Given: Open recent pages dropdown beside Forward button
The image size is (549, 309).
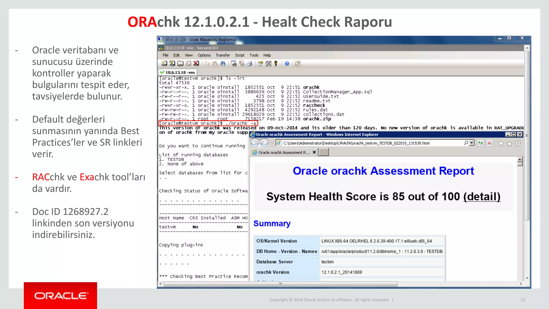Looking at the screenshot, I should coord(272,143).
